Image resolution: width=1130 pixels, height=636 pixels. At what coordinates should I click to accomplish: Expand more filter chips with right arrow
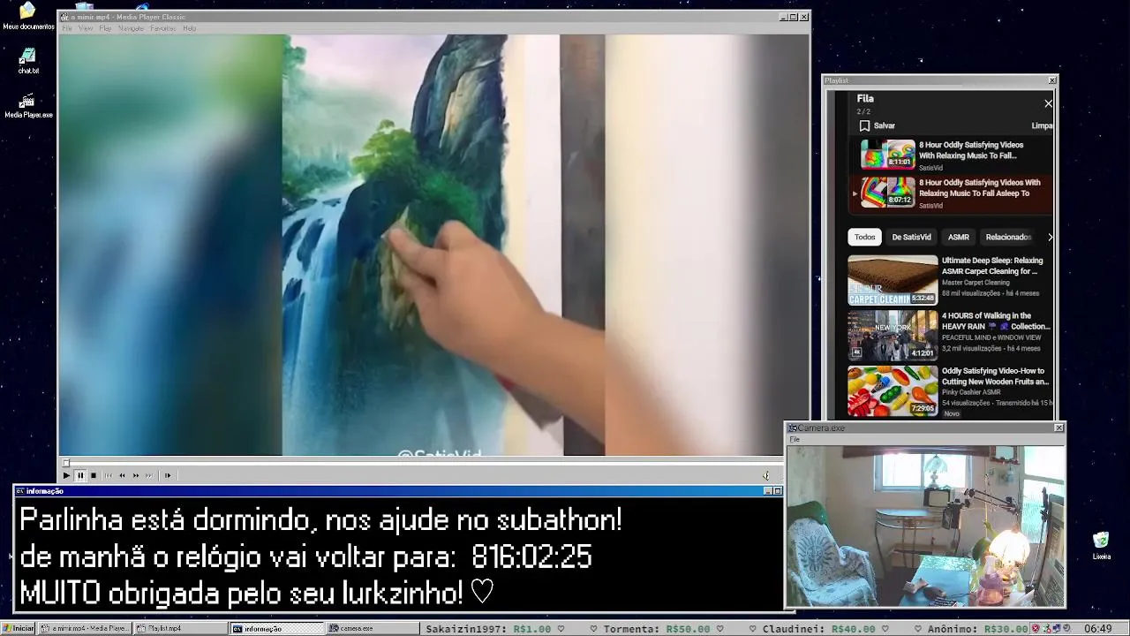pos(1050,237)
